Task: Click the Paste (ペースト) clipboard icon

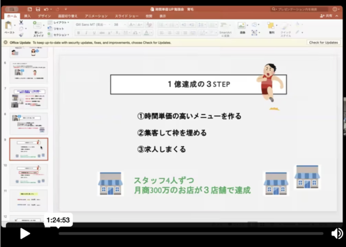Action: [x=10, y=26]
